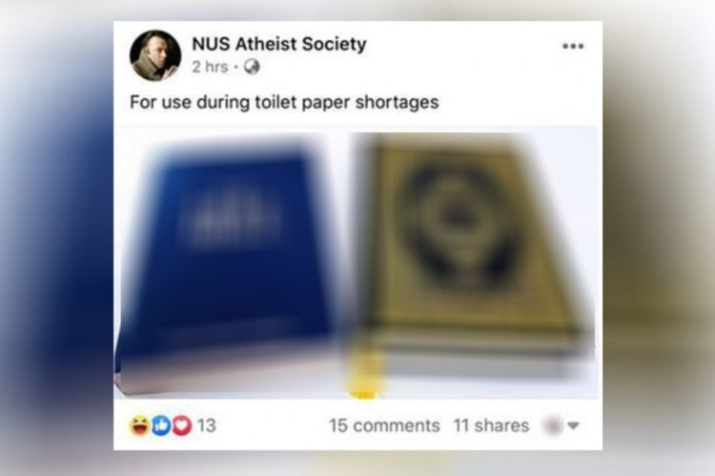715x476 pixels.
Task: Open the three-dot post options menu
Action: coord(573,46)
